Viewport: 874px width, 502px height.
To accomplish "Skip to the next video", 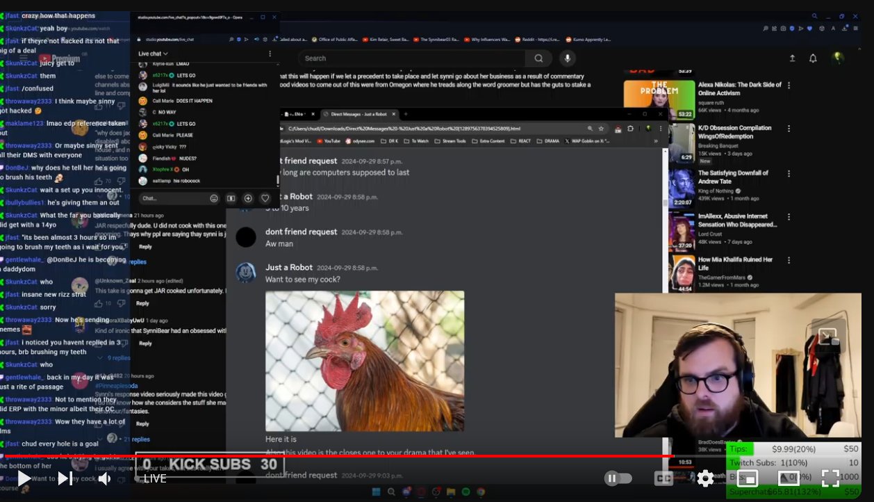I will click(65, 478).
